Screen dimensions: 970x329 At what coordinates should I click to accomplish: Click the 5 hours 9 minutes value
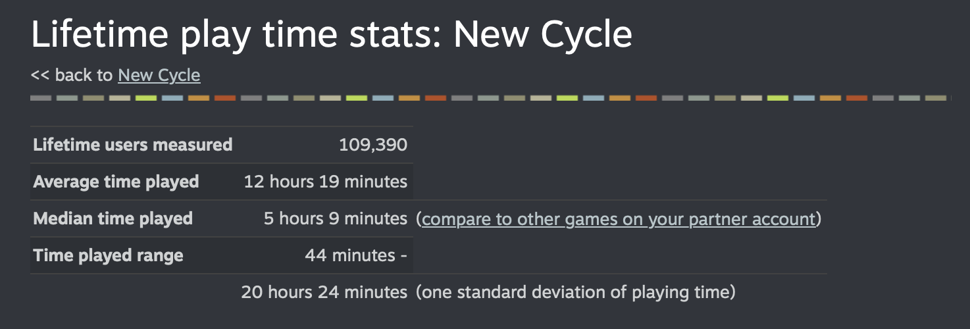(x=335, y=218)
